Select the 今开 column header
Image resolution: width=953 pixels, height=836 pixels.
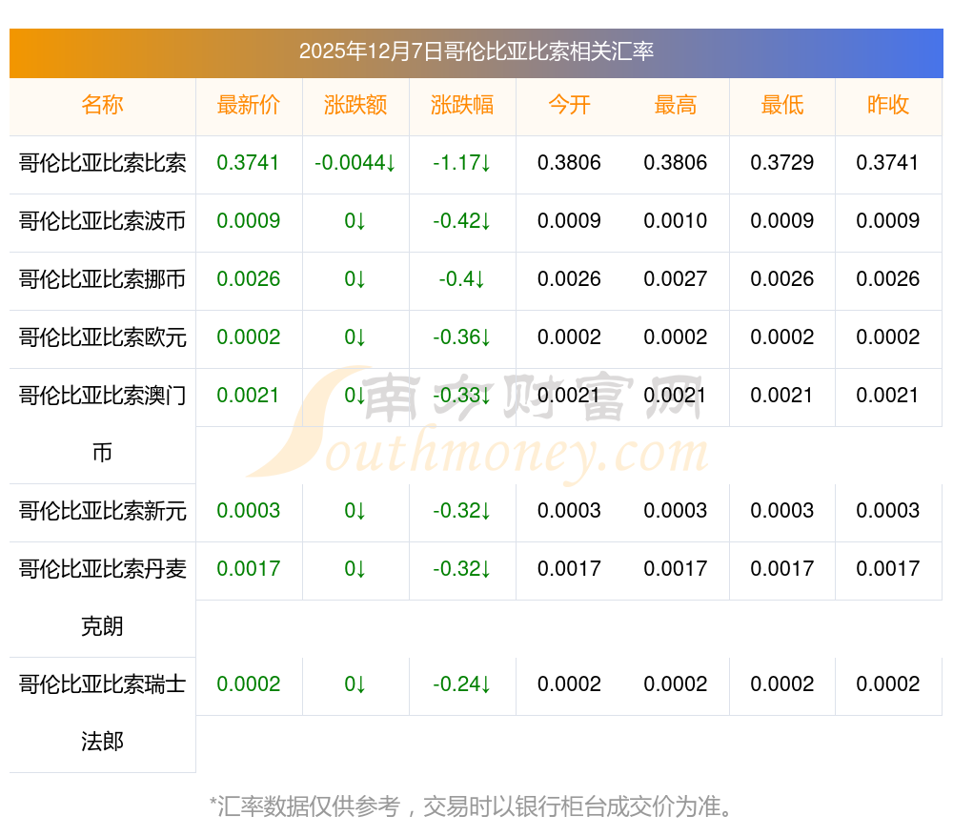569,105
